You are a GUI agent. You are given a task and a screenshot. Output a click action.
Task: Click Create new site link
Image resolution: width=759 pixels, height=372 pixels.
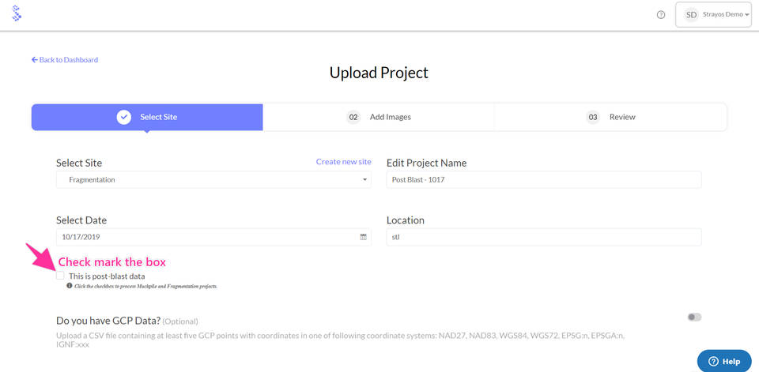tap(343, 162)
